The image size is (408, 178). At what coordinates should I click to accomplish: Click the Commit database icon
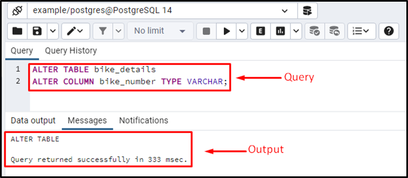314,31
